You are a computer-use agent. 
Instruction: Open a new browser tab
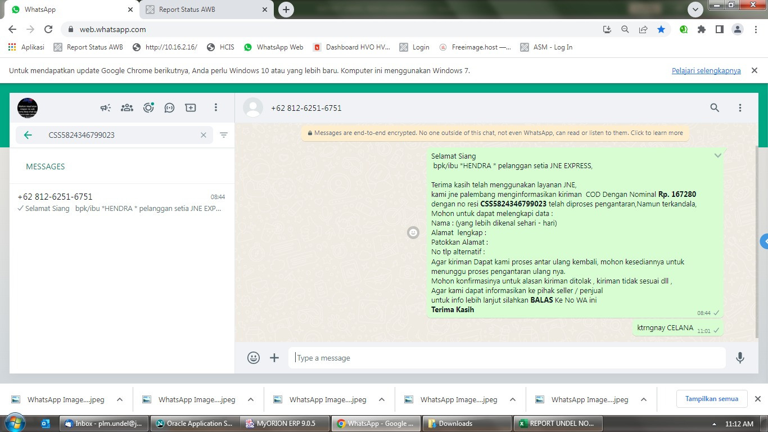click(x=286, y=10)
